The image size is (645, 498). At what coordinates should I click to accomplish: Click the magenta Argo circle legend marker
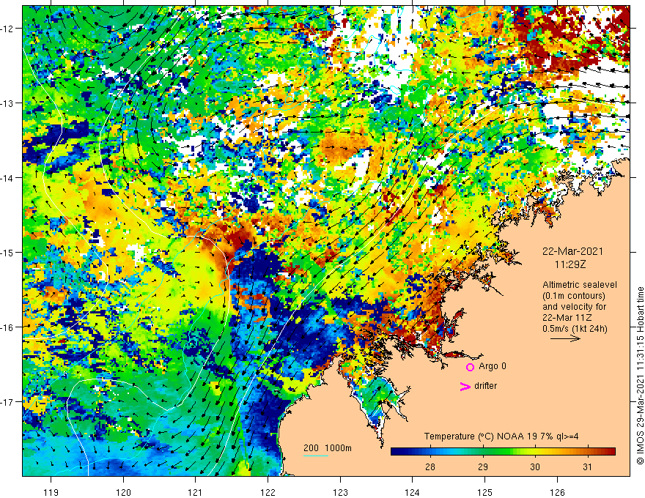click(x=470, y=367)
